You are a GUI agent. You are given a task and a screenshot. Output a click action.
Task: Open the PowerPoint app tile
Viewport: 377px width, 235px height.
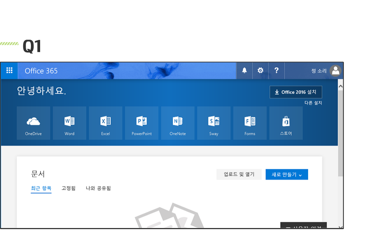pyautogui.click(x=142, y=123)
